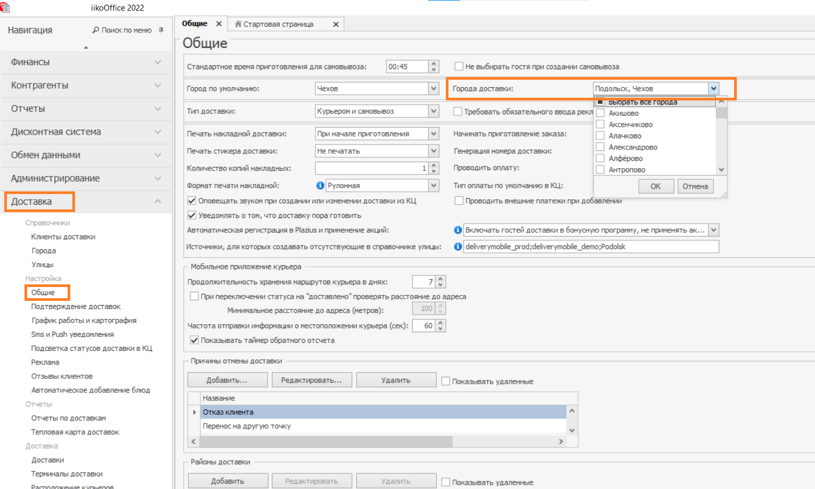The image size is (815, 489).
Task: Adjust courier route storage days stepper
Action: point(440,282)
